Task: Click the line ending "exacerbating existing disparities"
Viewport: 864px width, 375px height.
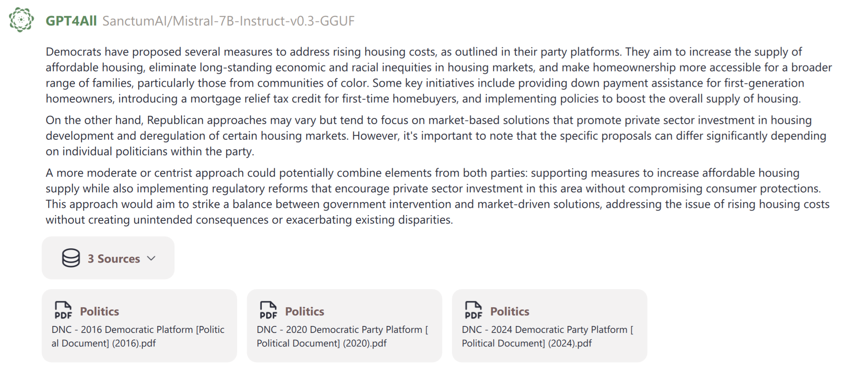Action: point(249,220)
